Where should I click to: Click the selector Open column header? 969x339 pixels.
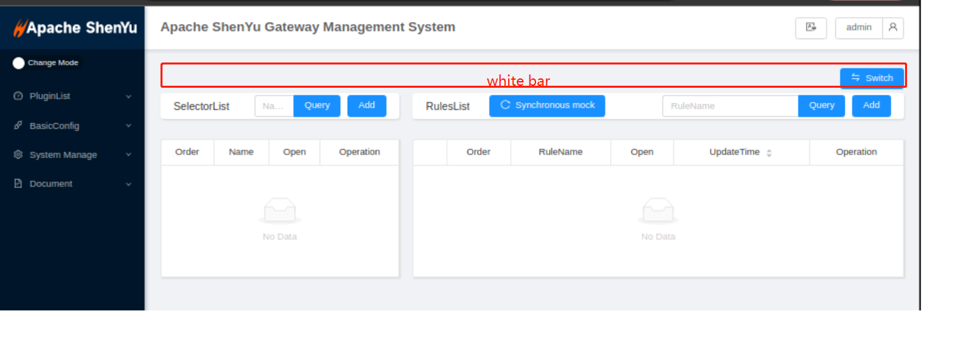click(294, 152)
